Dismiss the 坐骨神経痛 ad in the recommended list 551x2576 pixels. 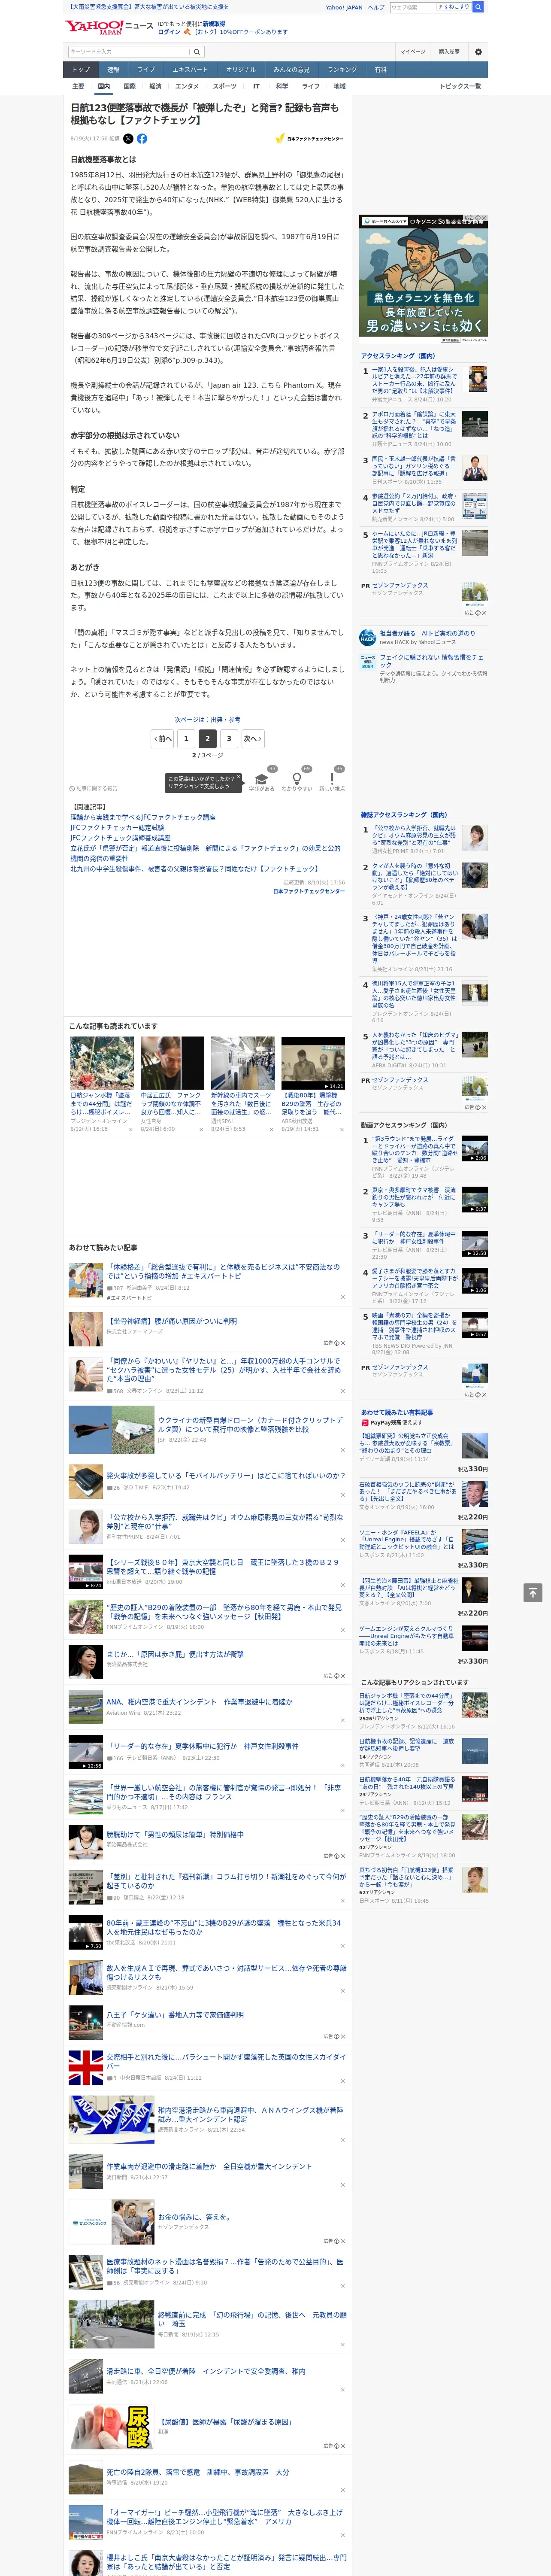pyautogui.click(x=343, y=1343)
